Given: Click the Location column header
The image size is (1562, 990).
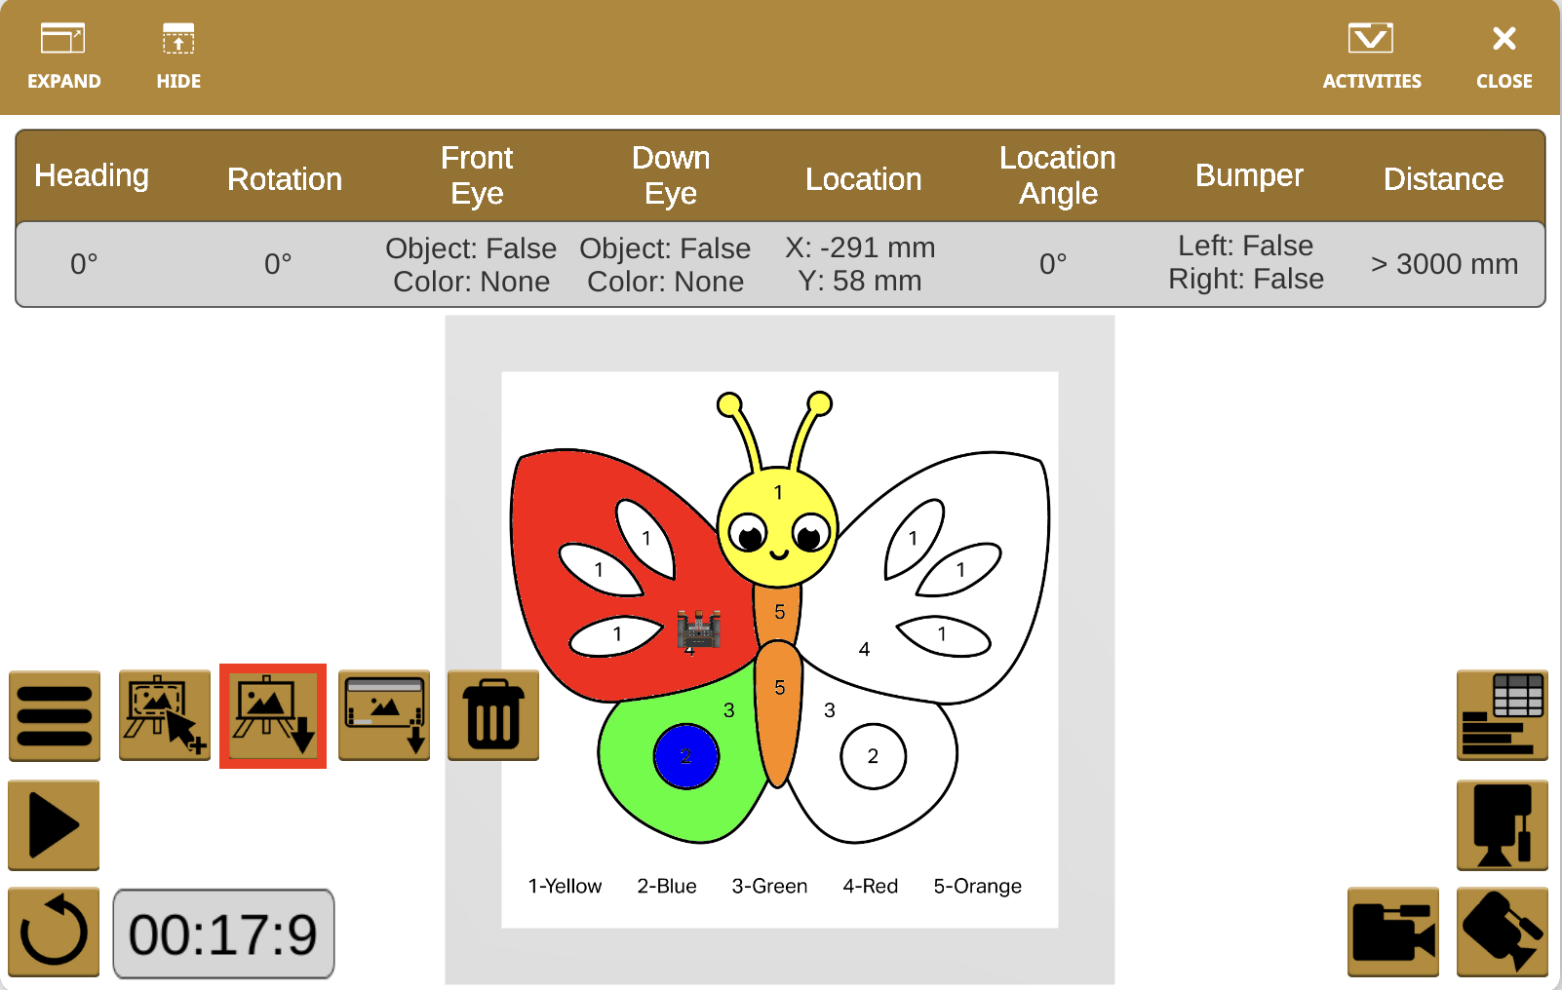Looking at the screenshot, I should tap(863, 178).
